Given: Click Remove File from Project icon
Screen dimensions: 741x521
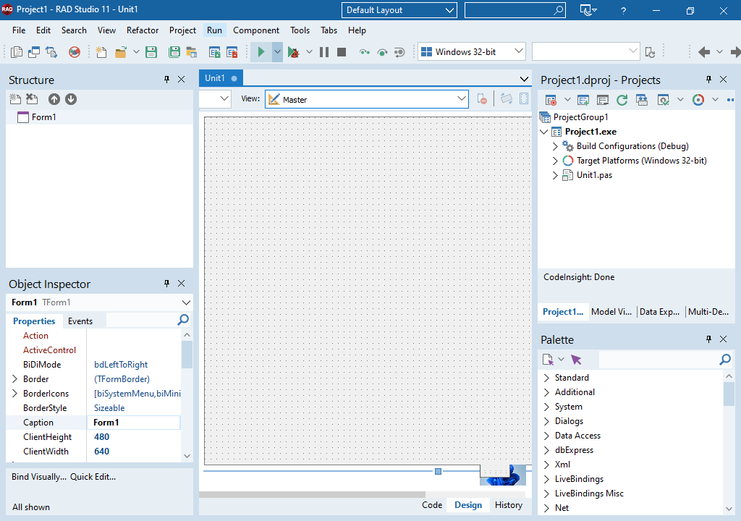Looking at the screenshot, I should coord(232,52).
